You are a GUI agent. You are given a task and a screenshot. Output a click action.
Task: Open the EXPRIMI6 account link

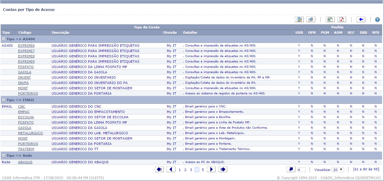pyautogui.click(x=26, y=46)
